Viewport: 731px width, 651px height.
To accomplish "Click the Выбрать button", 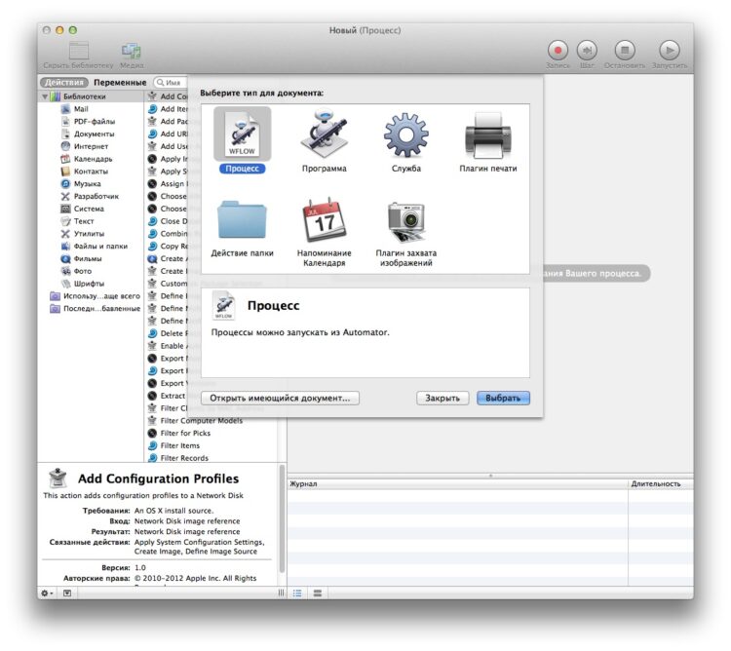I will [x=503, y=398].
